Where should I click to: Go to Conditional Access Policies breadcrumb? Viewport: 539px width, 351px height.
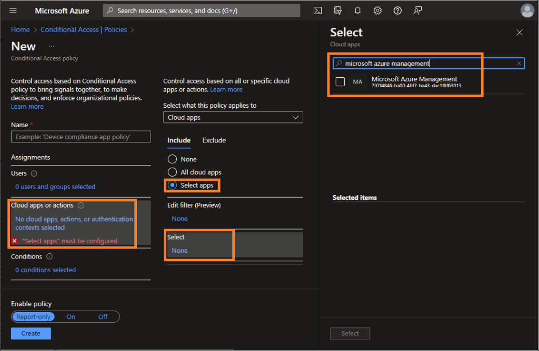click(84, 30)
